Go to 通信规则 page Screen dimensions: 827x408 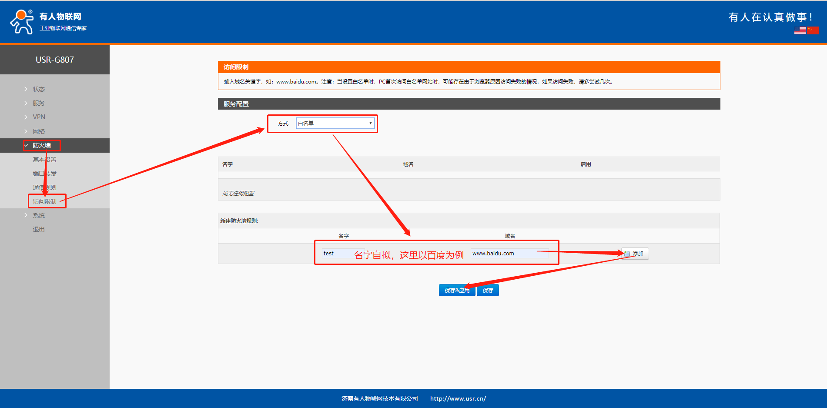coord(44,187)
